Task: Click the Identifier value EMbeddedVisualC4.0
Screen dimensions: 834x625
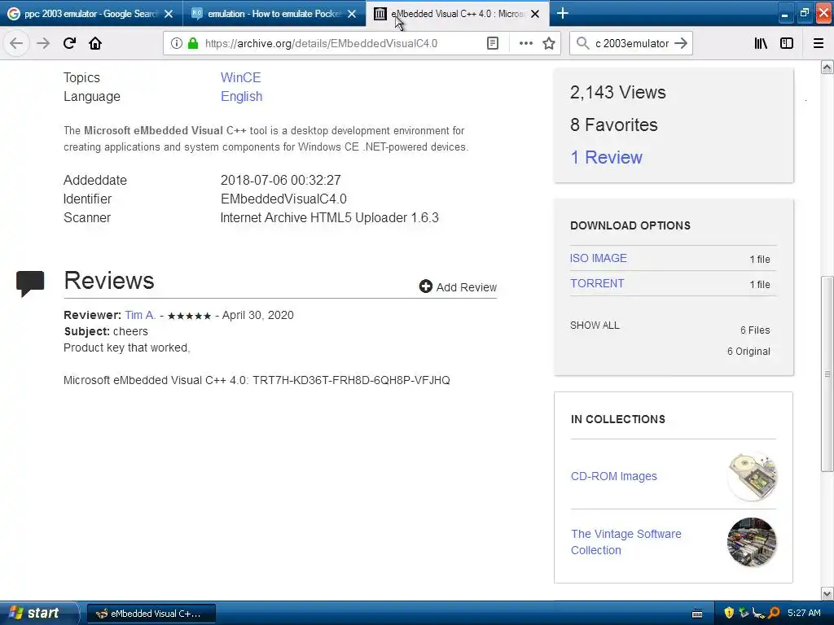Action: tap(283, 199)
